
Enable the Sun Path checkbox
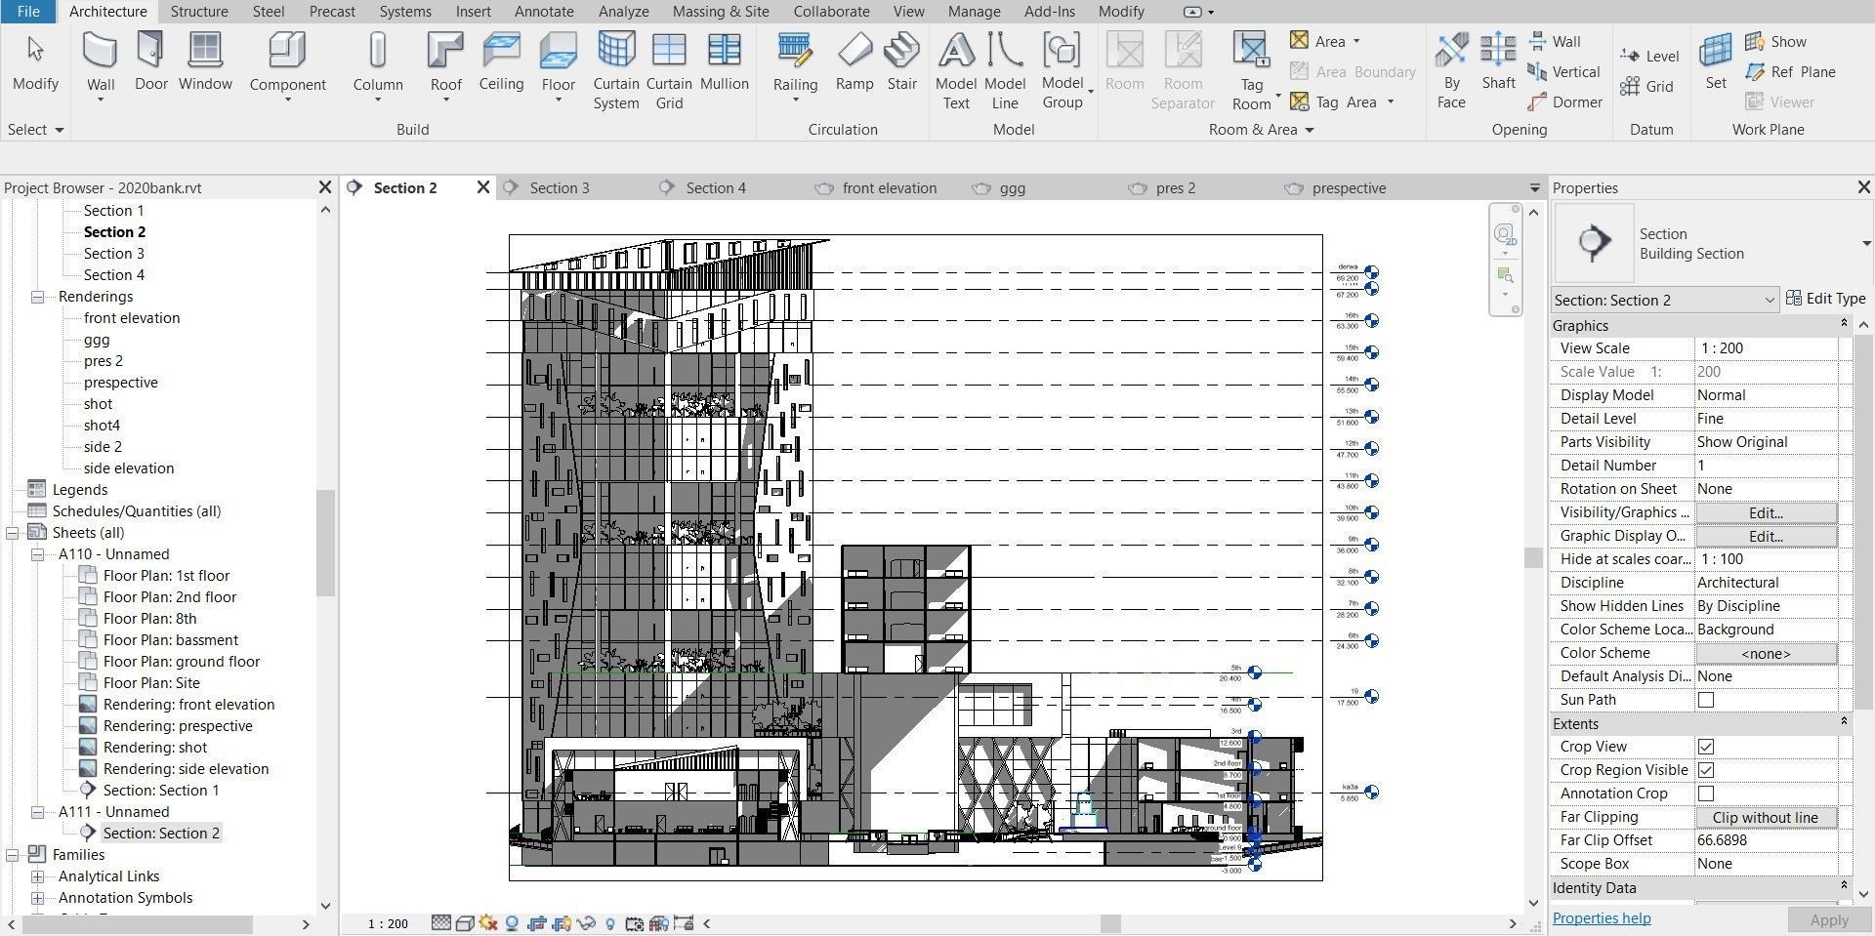point(1705,700)
